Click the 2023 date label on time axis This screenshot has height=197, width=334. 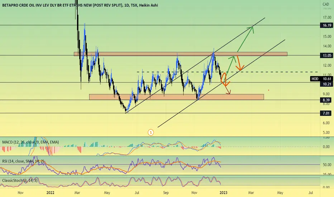click(x=223, y=193)
